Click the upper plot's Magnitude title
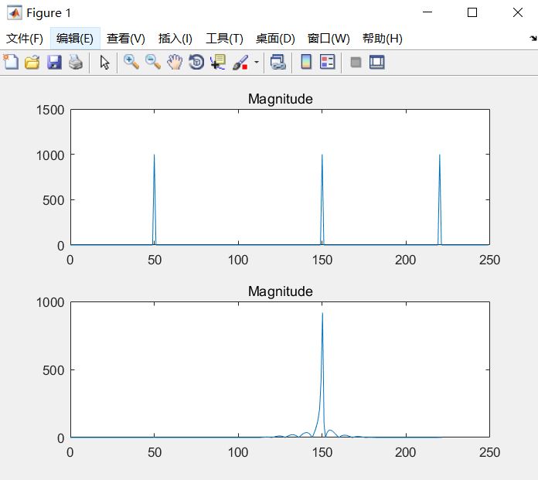 281,99
